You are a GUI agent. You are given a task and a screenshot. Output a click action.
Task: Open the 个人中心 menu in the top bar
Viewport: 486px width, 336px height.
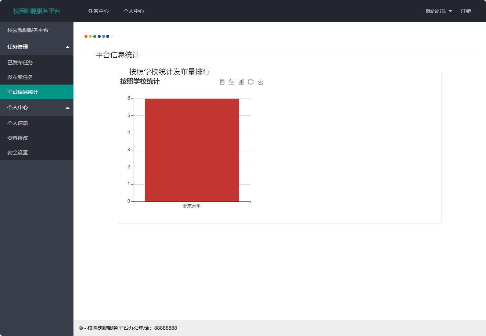point(133,11)
